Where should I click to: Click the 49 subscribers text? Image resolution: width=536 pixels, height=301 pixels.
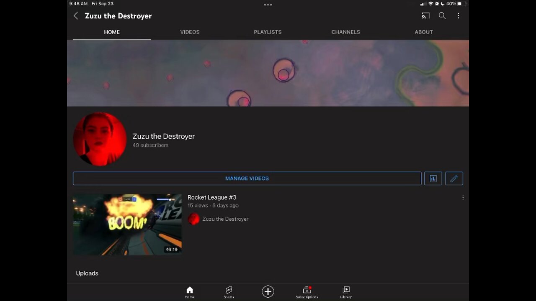point(150,145)
